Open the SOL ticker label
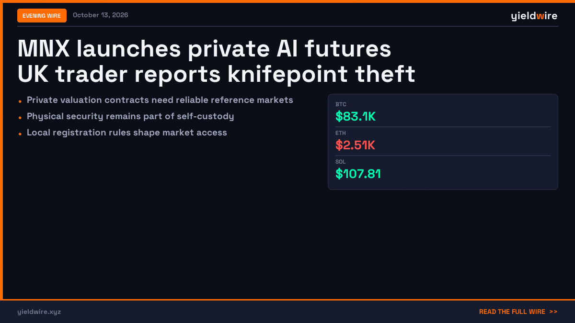This screenshot has height=323, width=575. (341, 162)
